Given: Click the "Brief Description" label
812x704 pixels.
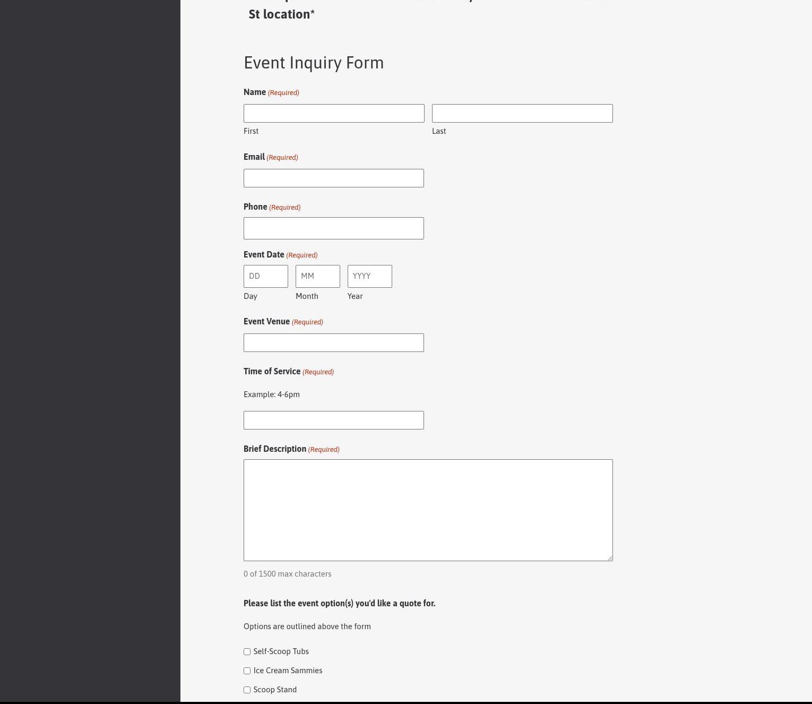Looking at the screenshot, I should (x=275, y=449).
